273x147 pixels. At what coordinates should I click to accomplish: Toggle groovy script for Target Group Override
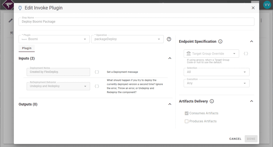click(246, 54)
